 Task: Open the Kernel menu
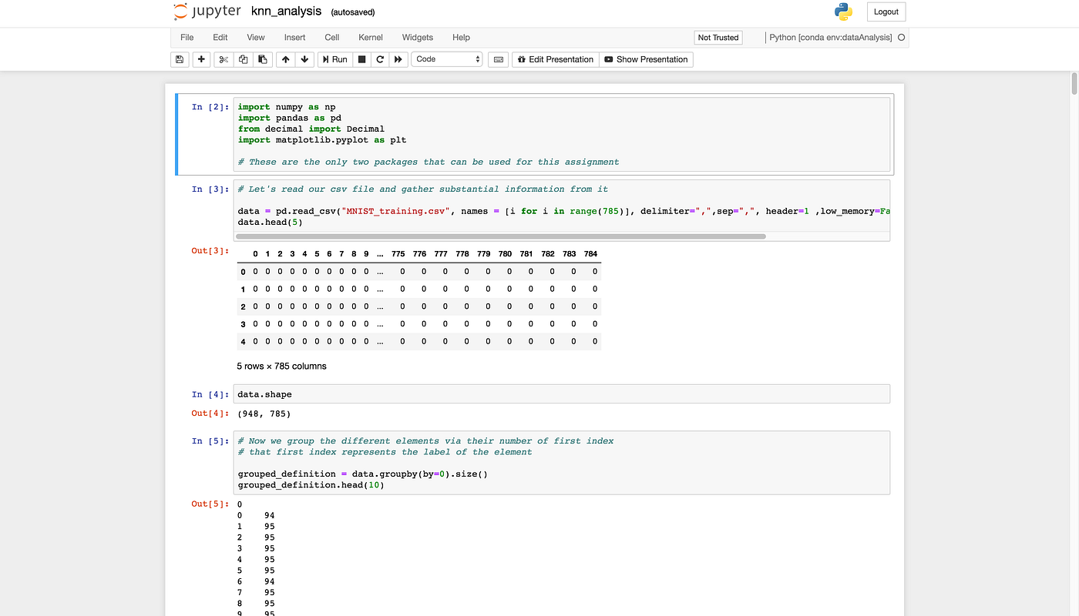(370, 37)
